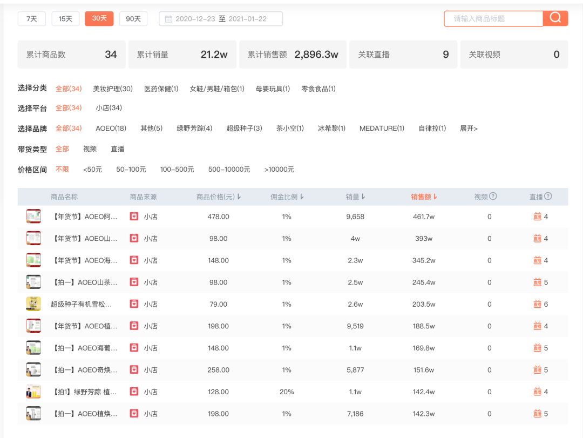Click the product title search input
583x438 pixels.
493,18
